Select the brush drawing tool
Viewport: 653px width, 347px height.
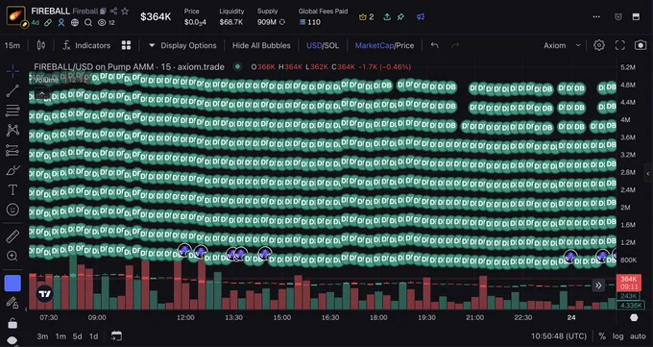12,170
